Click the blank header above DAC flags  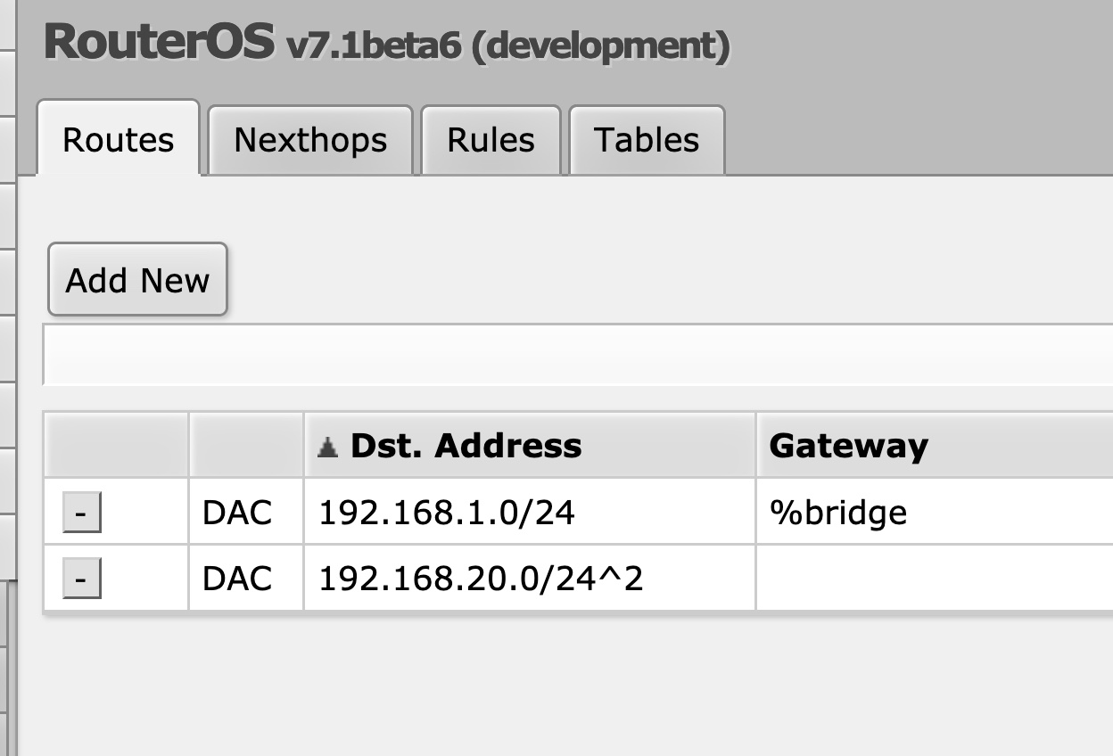click(x=245, y=445)
